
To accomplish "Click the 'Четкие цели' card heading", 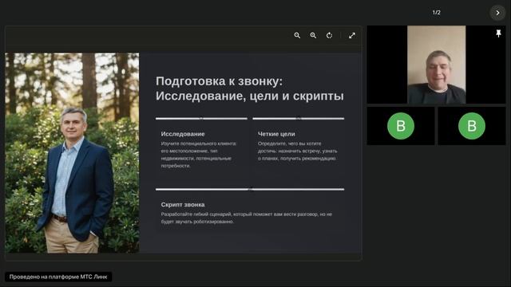I will coord(276,134).
